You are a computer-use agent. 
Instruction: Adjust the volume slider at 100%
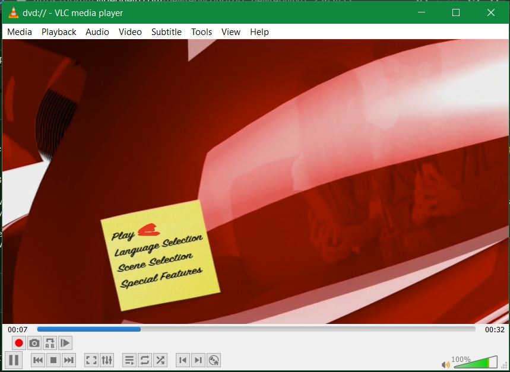(475, 361)
